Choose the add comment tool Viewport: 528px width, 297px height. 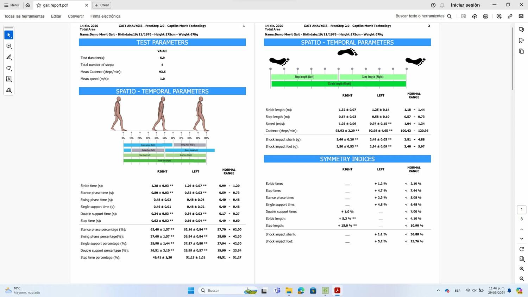(9, 46)
